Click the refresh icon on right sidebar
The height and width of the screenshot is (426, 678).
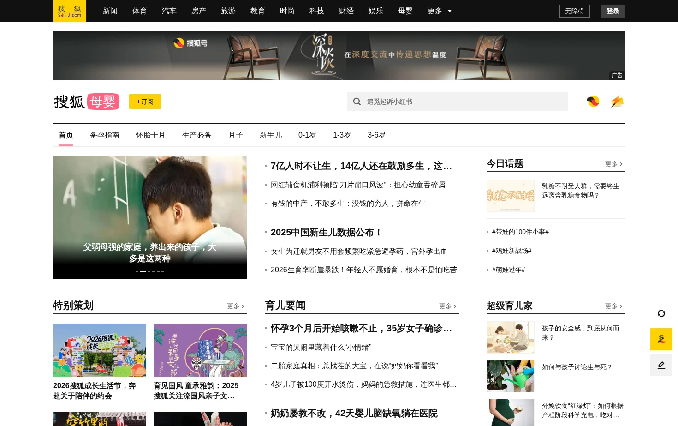click(x=661, y=313)
